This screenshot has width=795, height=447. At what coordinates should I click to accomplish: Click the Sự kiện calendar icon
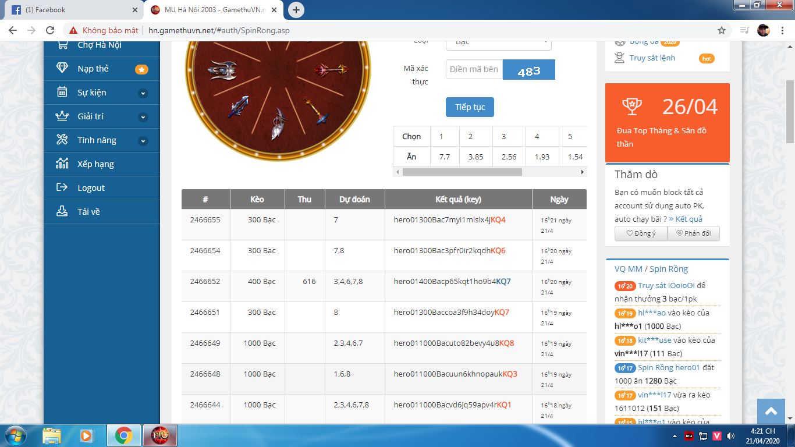tap(62, 92)
